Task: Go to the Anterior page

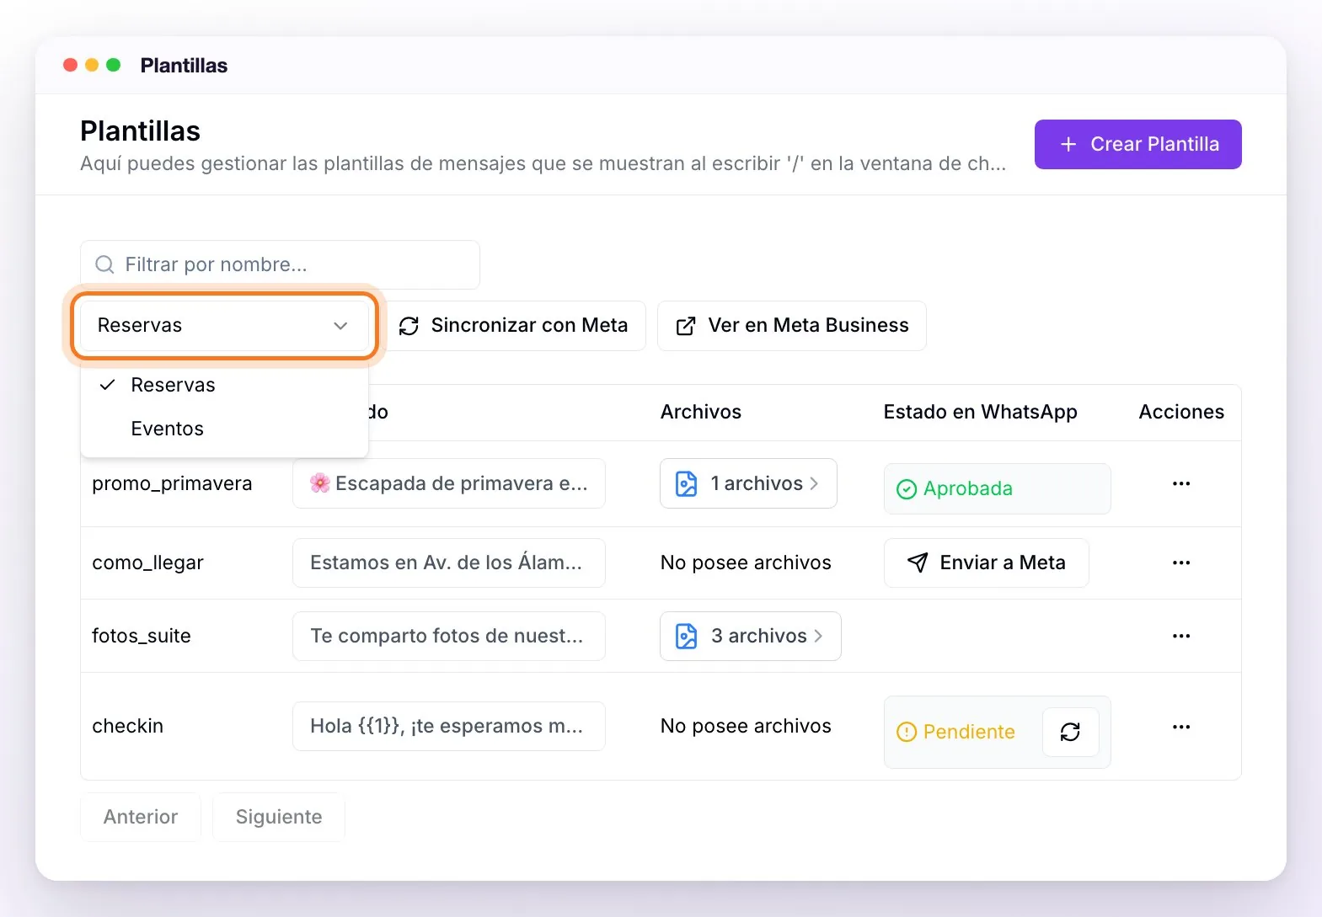Action: 141,817
